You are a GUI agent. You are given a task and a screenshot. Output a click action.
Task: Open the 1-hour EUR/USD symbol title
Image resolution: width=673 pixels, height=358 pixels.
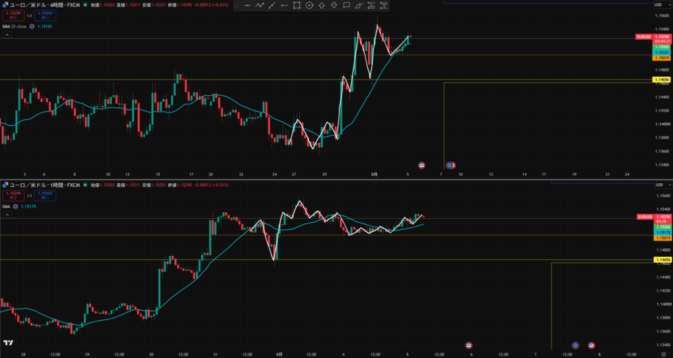pyautogui.click(x=45, y=185)
